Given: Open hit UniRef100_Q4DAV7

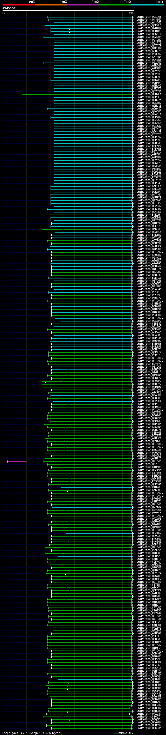Looking at the screenshot, I should [x=149, y=384].
